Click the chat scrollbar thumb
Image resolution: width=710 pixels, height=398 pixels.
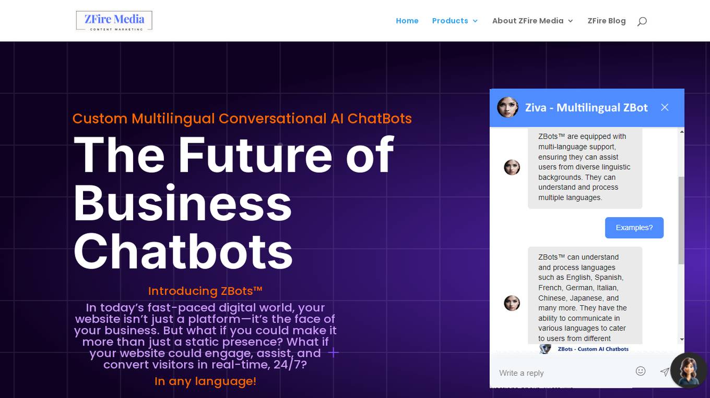coord(681,220)
